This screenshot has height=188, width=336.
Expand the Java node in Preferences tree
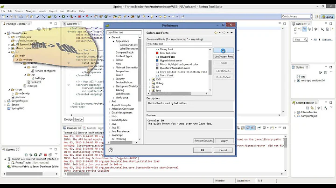click(110, 124)
